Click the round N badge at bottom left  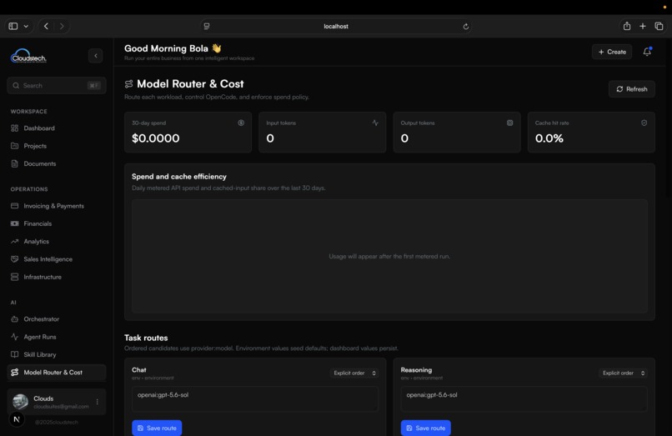coord(17,419)
